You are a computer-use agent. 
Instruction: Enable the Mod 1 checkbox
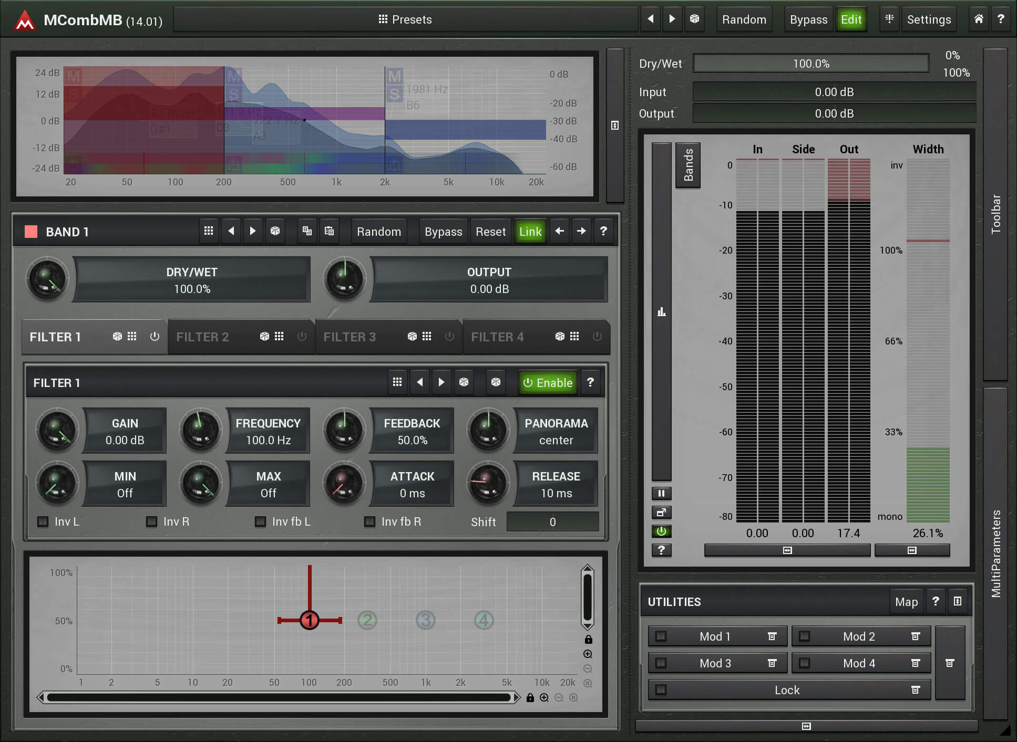(x=661, y=636)
